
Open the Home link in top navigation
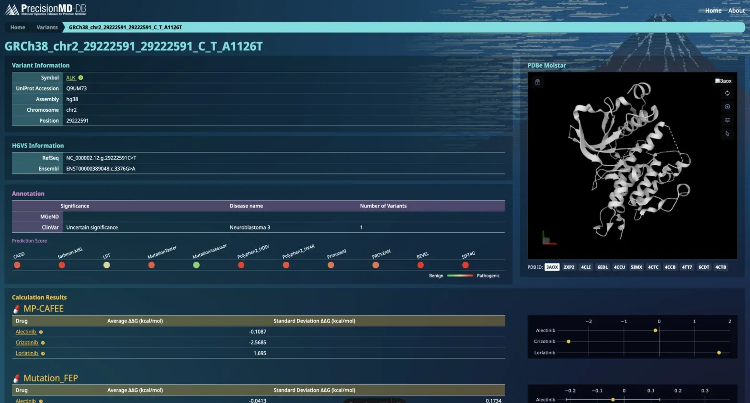(713, 11)
